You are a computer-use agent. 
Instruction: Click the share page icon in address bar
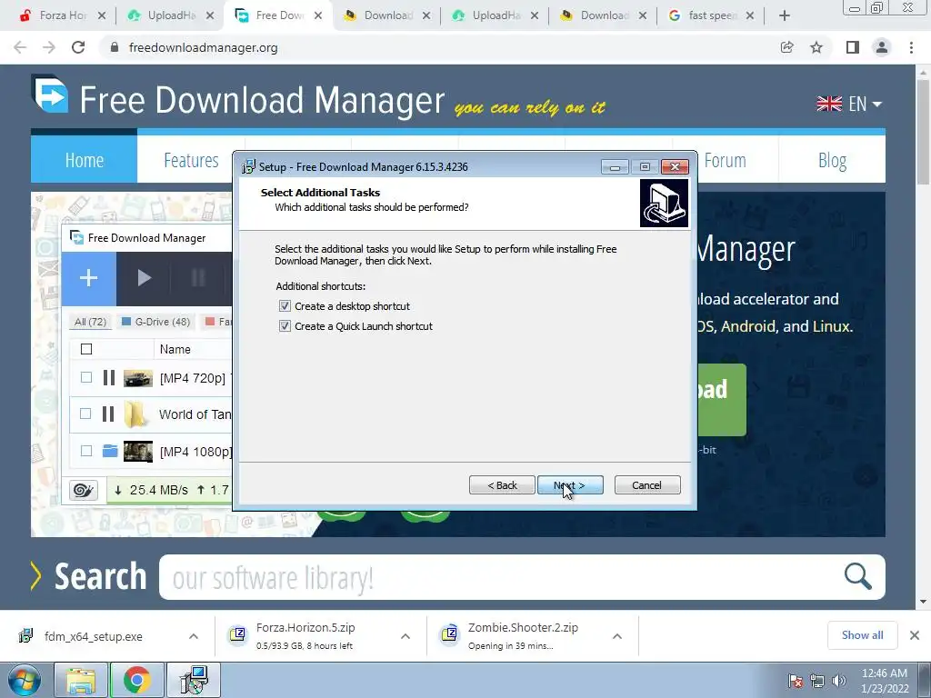[x=786, y=47]
